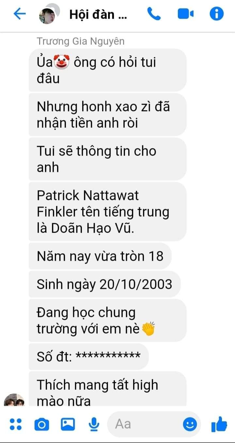235x443 pixels.
Task: Start a voice call with phone icon
Action: (x=154, y=14)
